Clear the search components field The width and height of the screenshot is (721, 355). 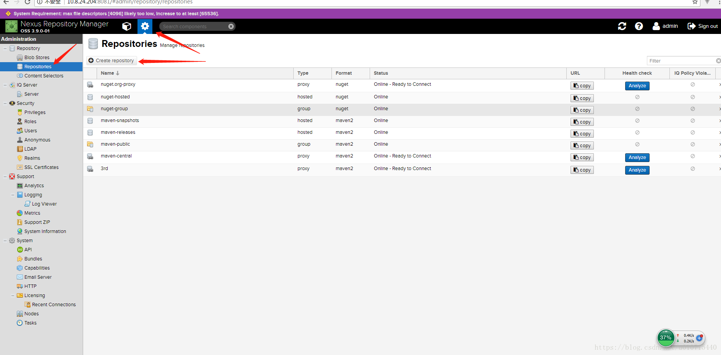pos(231,26)
